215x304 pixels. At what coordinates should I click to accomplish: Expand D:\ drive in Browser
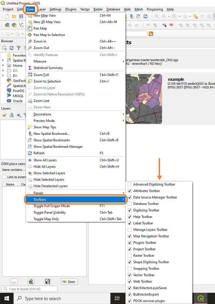pos(3,76)
